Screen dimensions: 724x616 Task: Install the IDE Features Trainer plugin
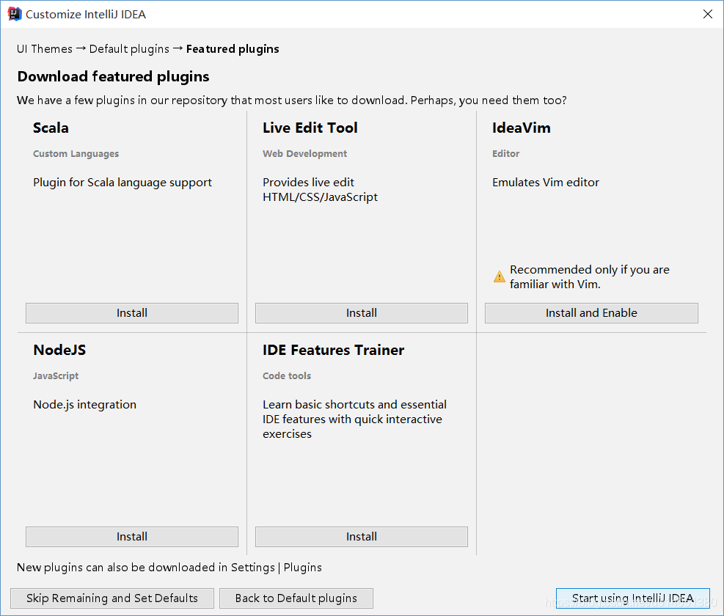(362, 536)
